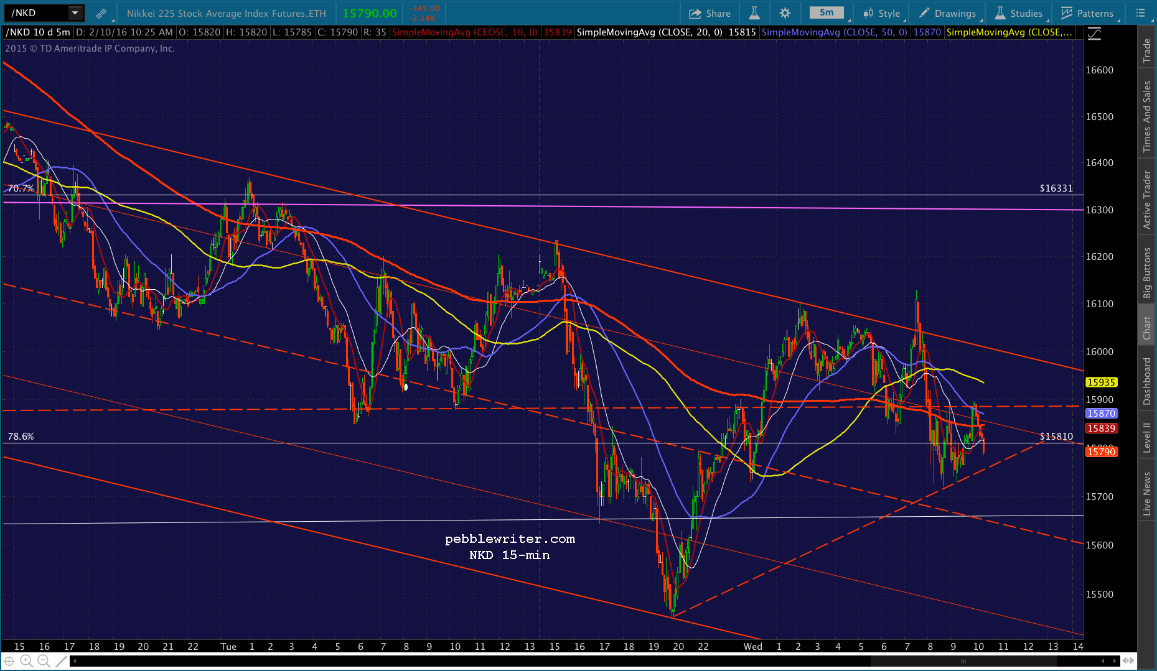The image size is (1157, 671).
Task: Click the Wed date on time axis
Action: click(753, 647)
